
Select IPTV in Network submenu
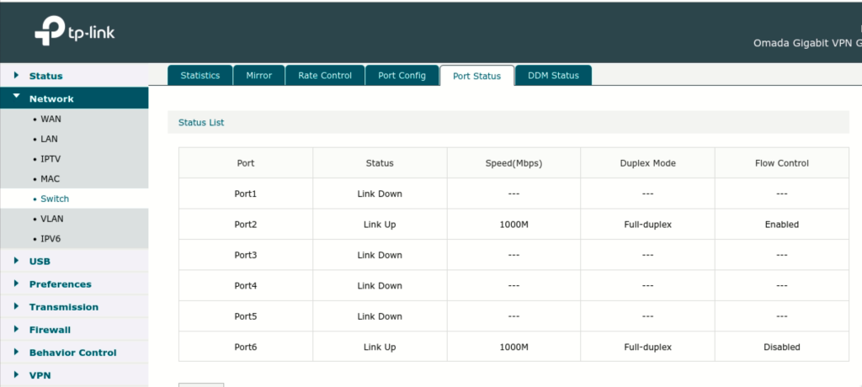click(x=51, y=159)
